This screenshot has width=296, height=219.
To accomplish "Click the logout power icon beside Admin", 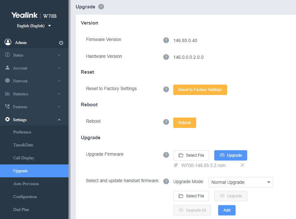I will pyautogui.click(x=61, y=43).
